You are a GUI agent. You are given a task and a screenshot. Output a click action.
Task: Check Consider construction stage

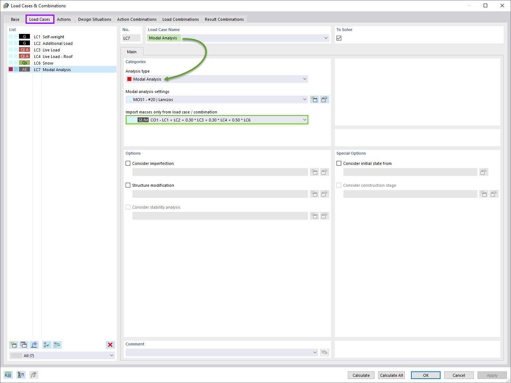339,185
